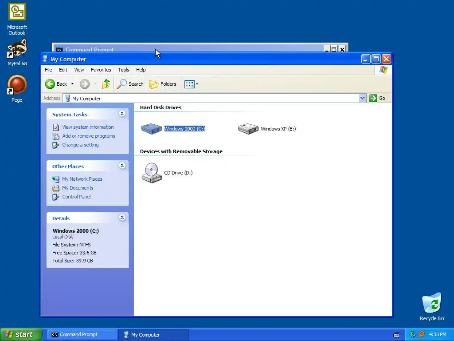
Task: Open the My Documents link
Action: coord(78,188)
